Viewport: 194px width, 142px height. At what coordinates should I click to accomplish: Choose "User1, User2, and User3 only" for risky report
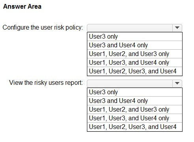click(135, 109)
